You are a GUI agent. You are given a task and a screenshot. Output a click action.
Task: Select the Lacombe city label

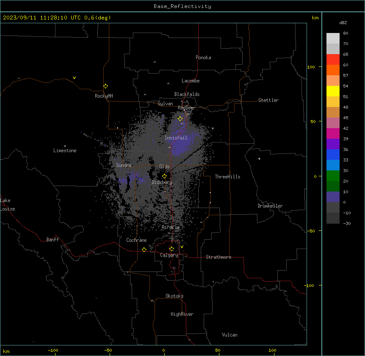191,81
